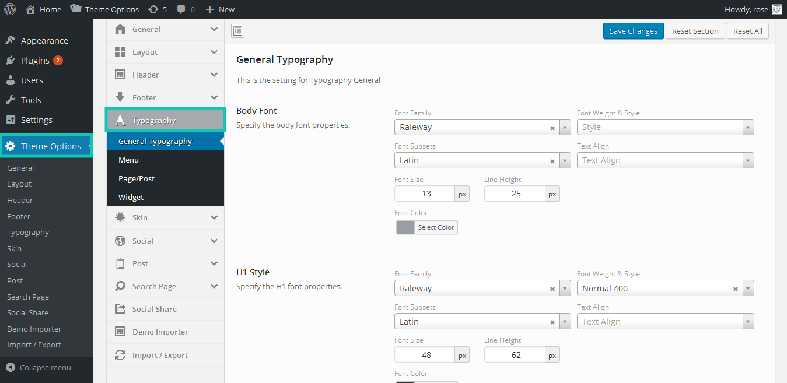Click the Social globe icon
Viewport: 787px width, 383px height.
(x=120, y=241)
